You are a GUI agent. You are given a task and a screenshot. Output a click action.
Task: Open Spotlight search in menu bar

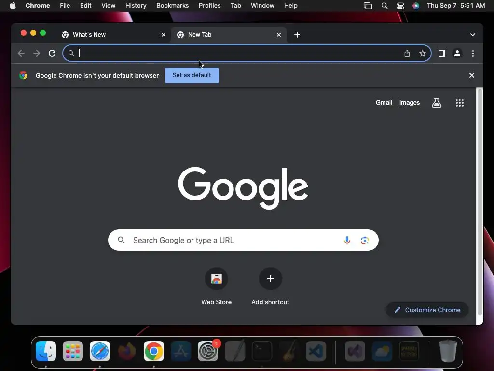point(384,6)
